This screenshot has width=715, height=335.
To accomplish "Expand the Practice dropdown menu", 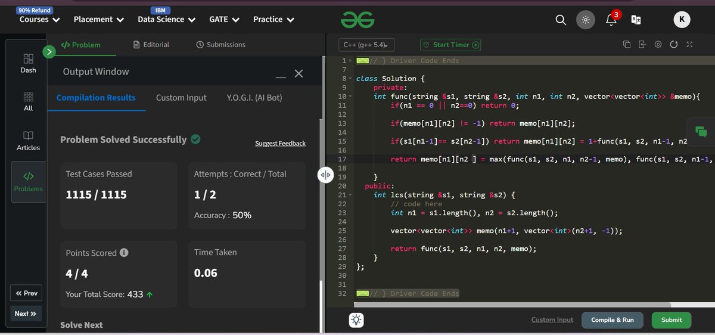I will [x=273, y=19].
